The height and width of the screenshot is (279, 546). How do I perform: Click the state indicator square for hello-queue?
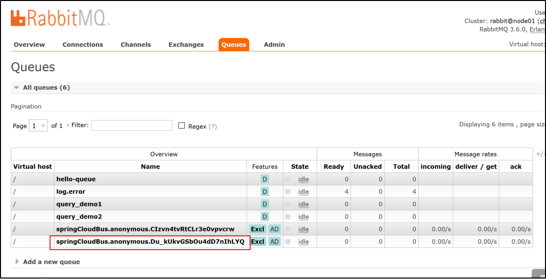287,179
